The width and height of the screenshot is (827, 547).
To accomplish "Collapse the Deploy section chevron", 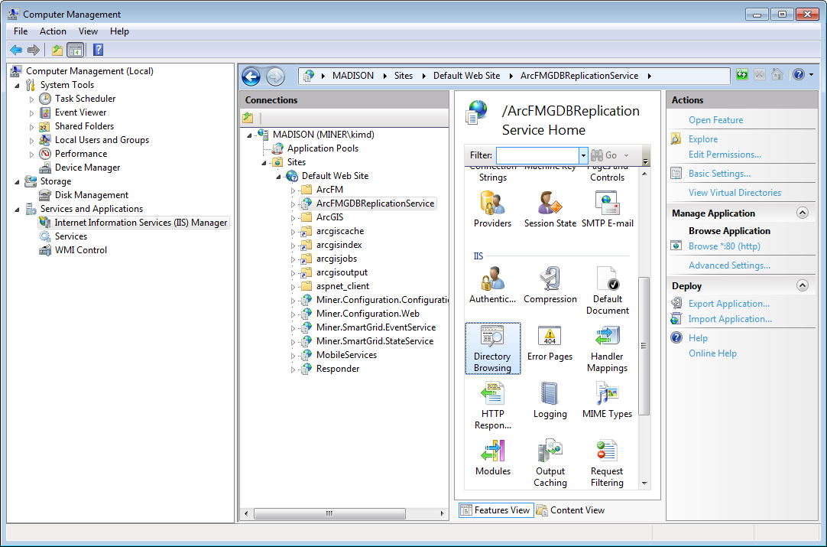I will point(802,286).
